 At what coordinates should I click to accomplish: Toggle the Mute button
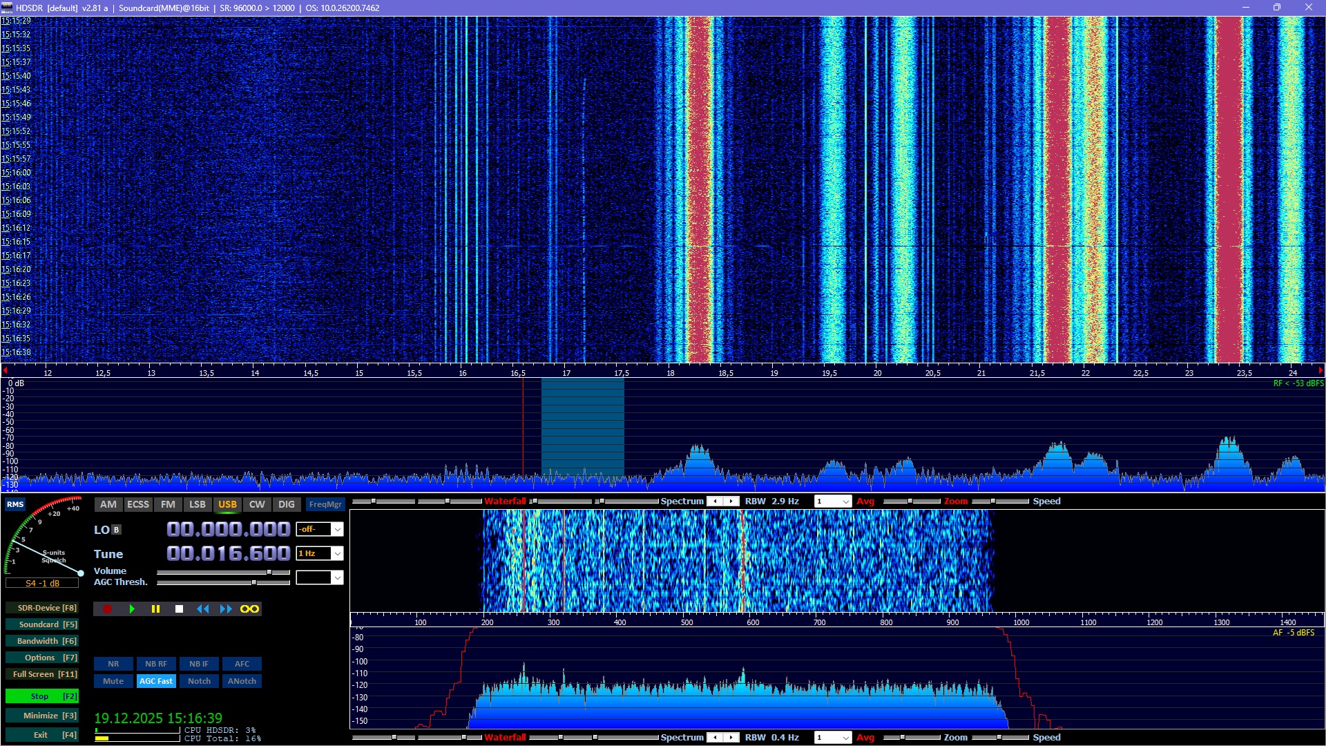point(113,681)
